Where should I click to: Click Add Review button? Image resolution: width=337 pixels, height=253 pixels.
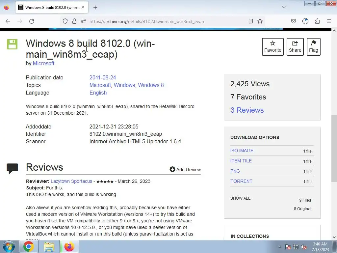[185, 170]
